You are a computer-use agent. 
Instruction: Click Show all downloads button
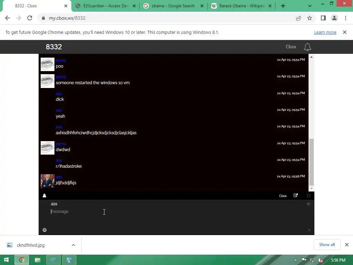pyautogui.click(x=327, y=245)
